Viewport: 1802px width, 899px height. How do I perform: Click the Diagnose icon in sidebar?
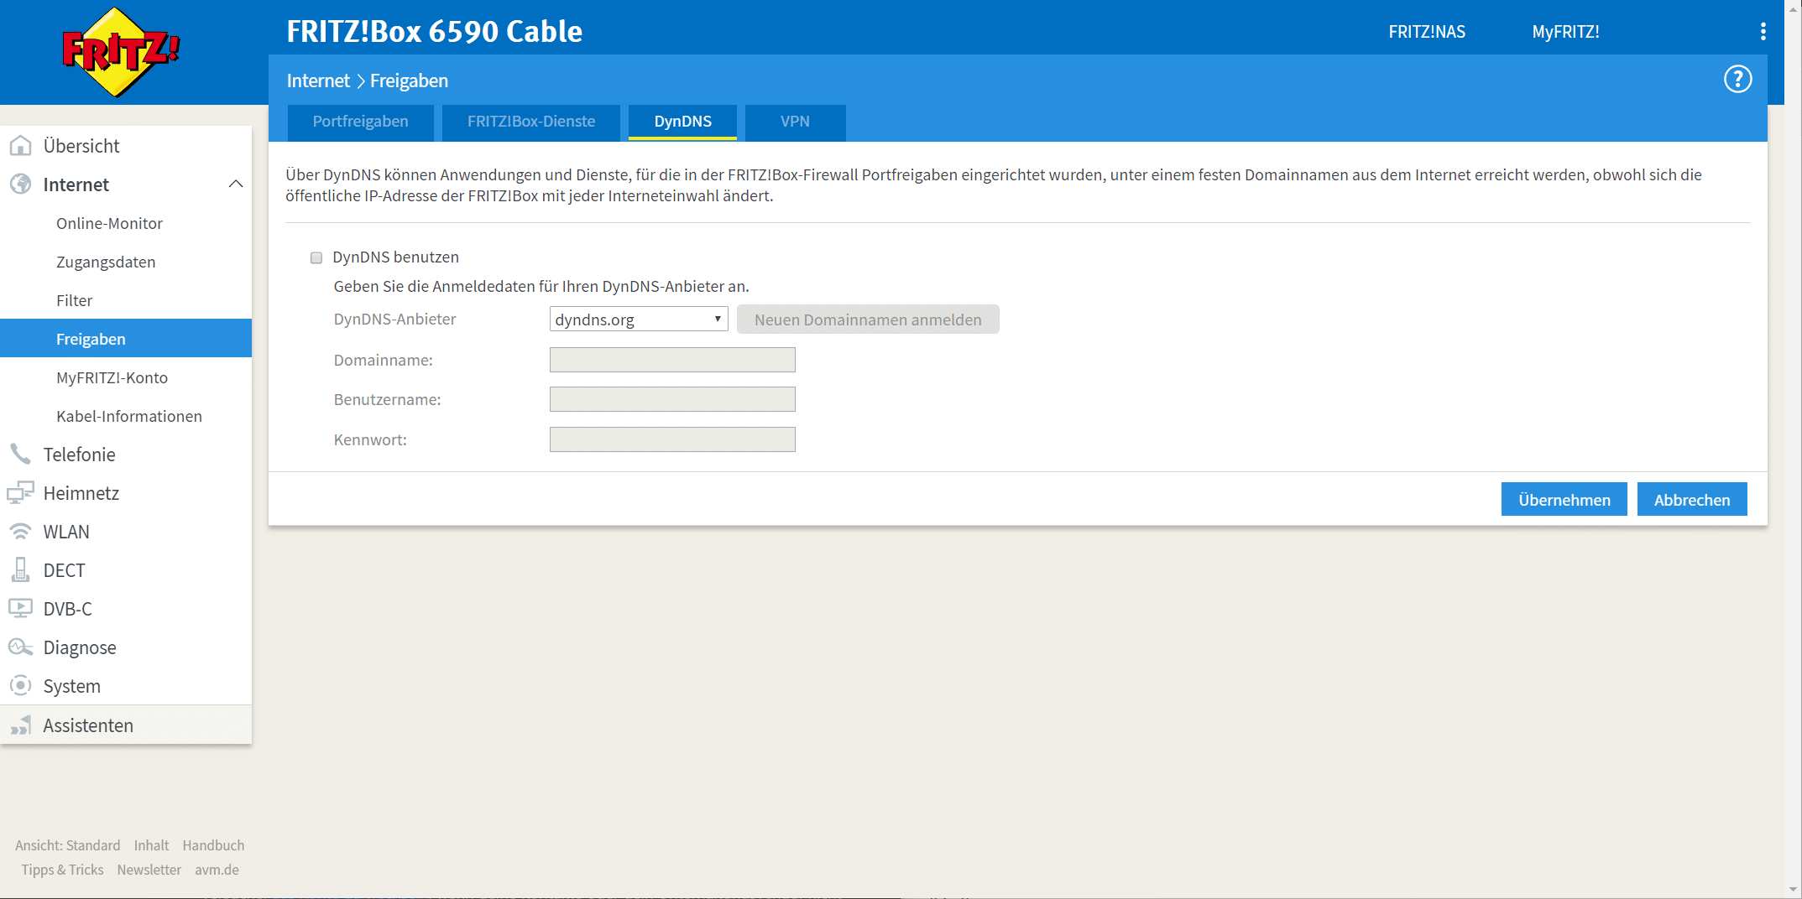(20, 647)
